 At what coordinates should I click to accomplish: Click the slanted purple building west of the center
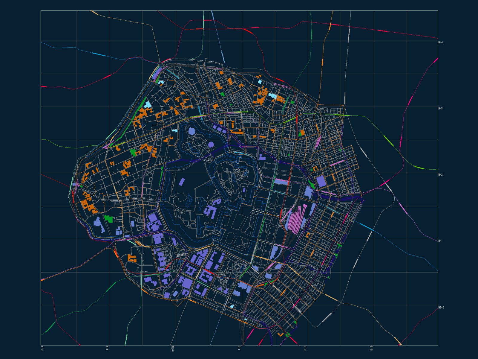tap(182, 182)
